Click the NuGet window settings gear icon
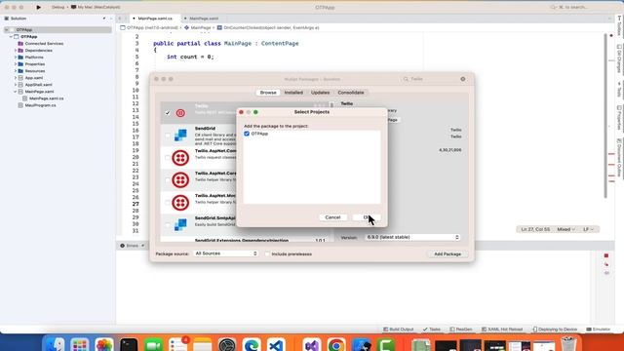Image resolution: width=624 pixels, height=351 pixels. pos(463,79)
